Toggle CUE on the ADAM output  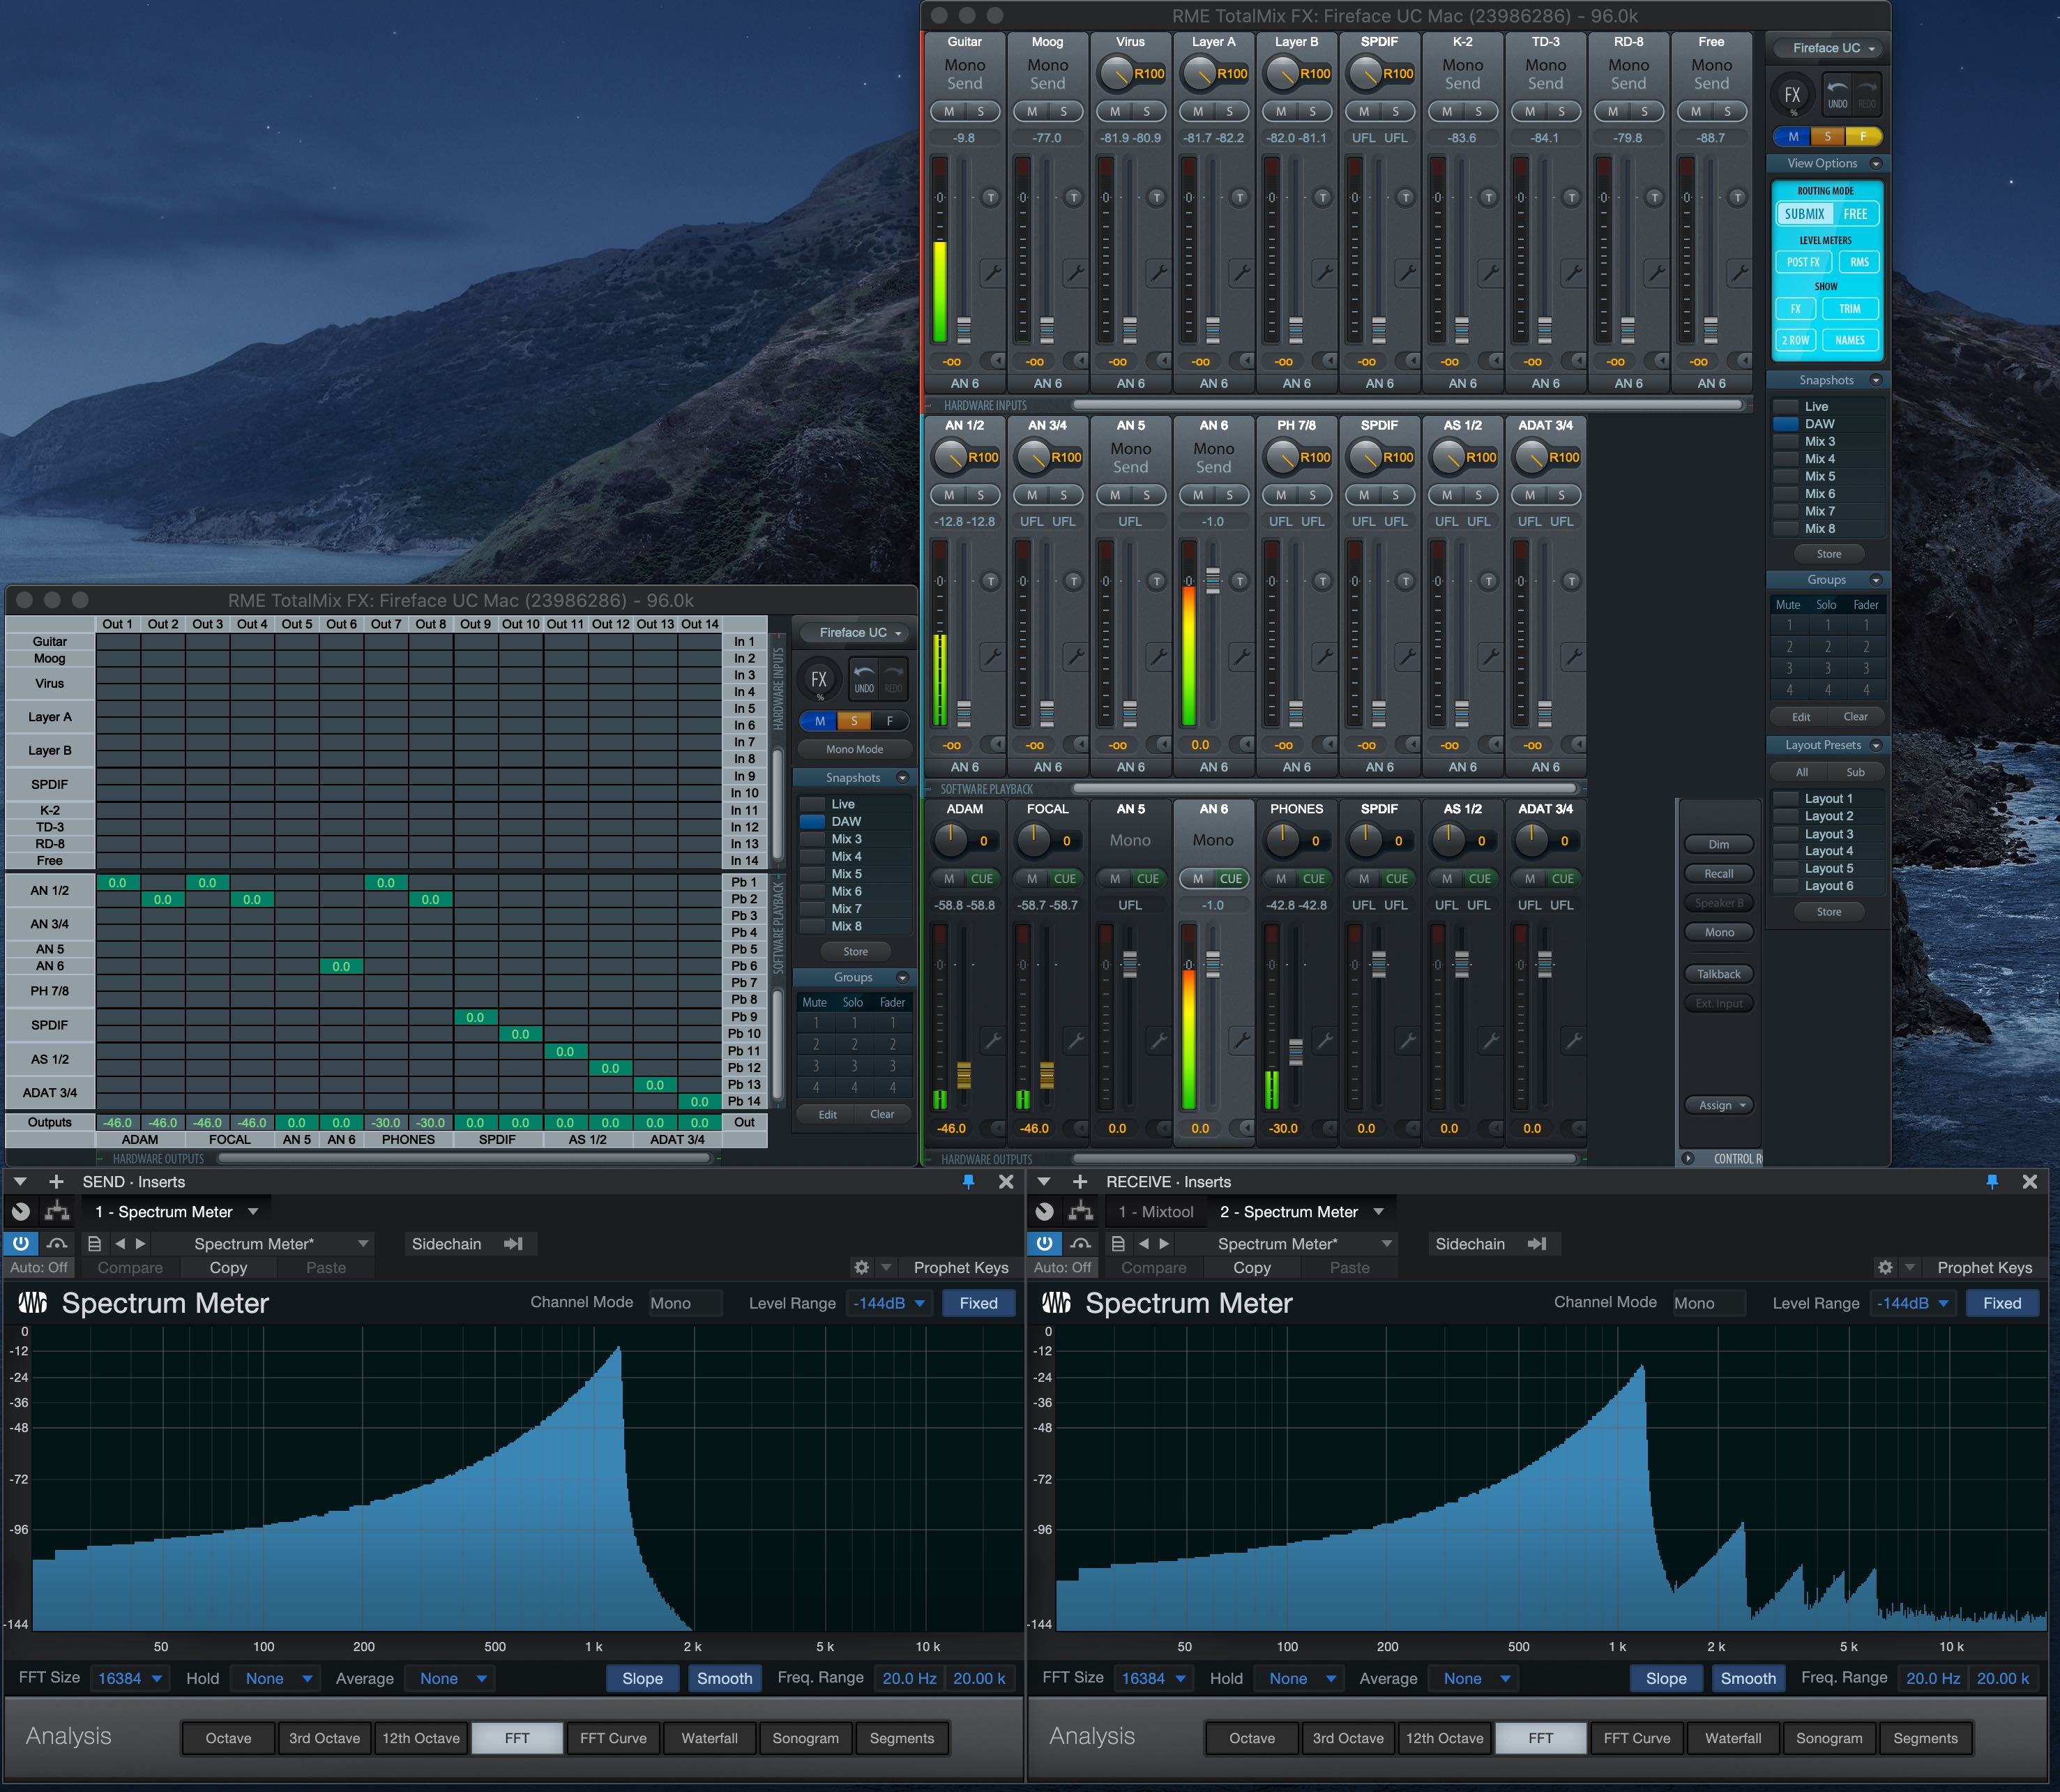point(981,878)
